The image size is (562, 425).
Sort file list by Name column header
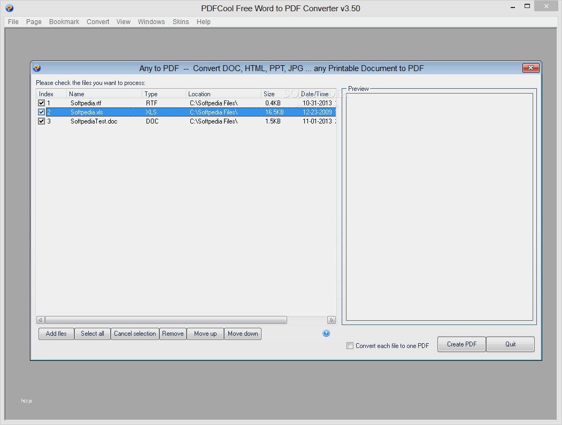(x=104, y=94)
